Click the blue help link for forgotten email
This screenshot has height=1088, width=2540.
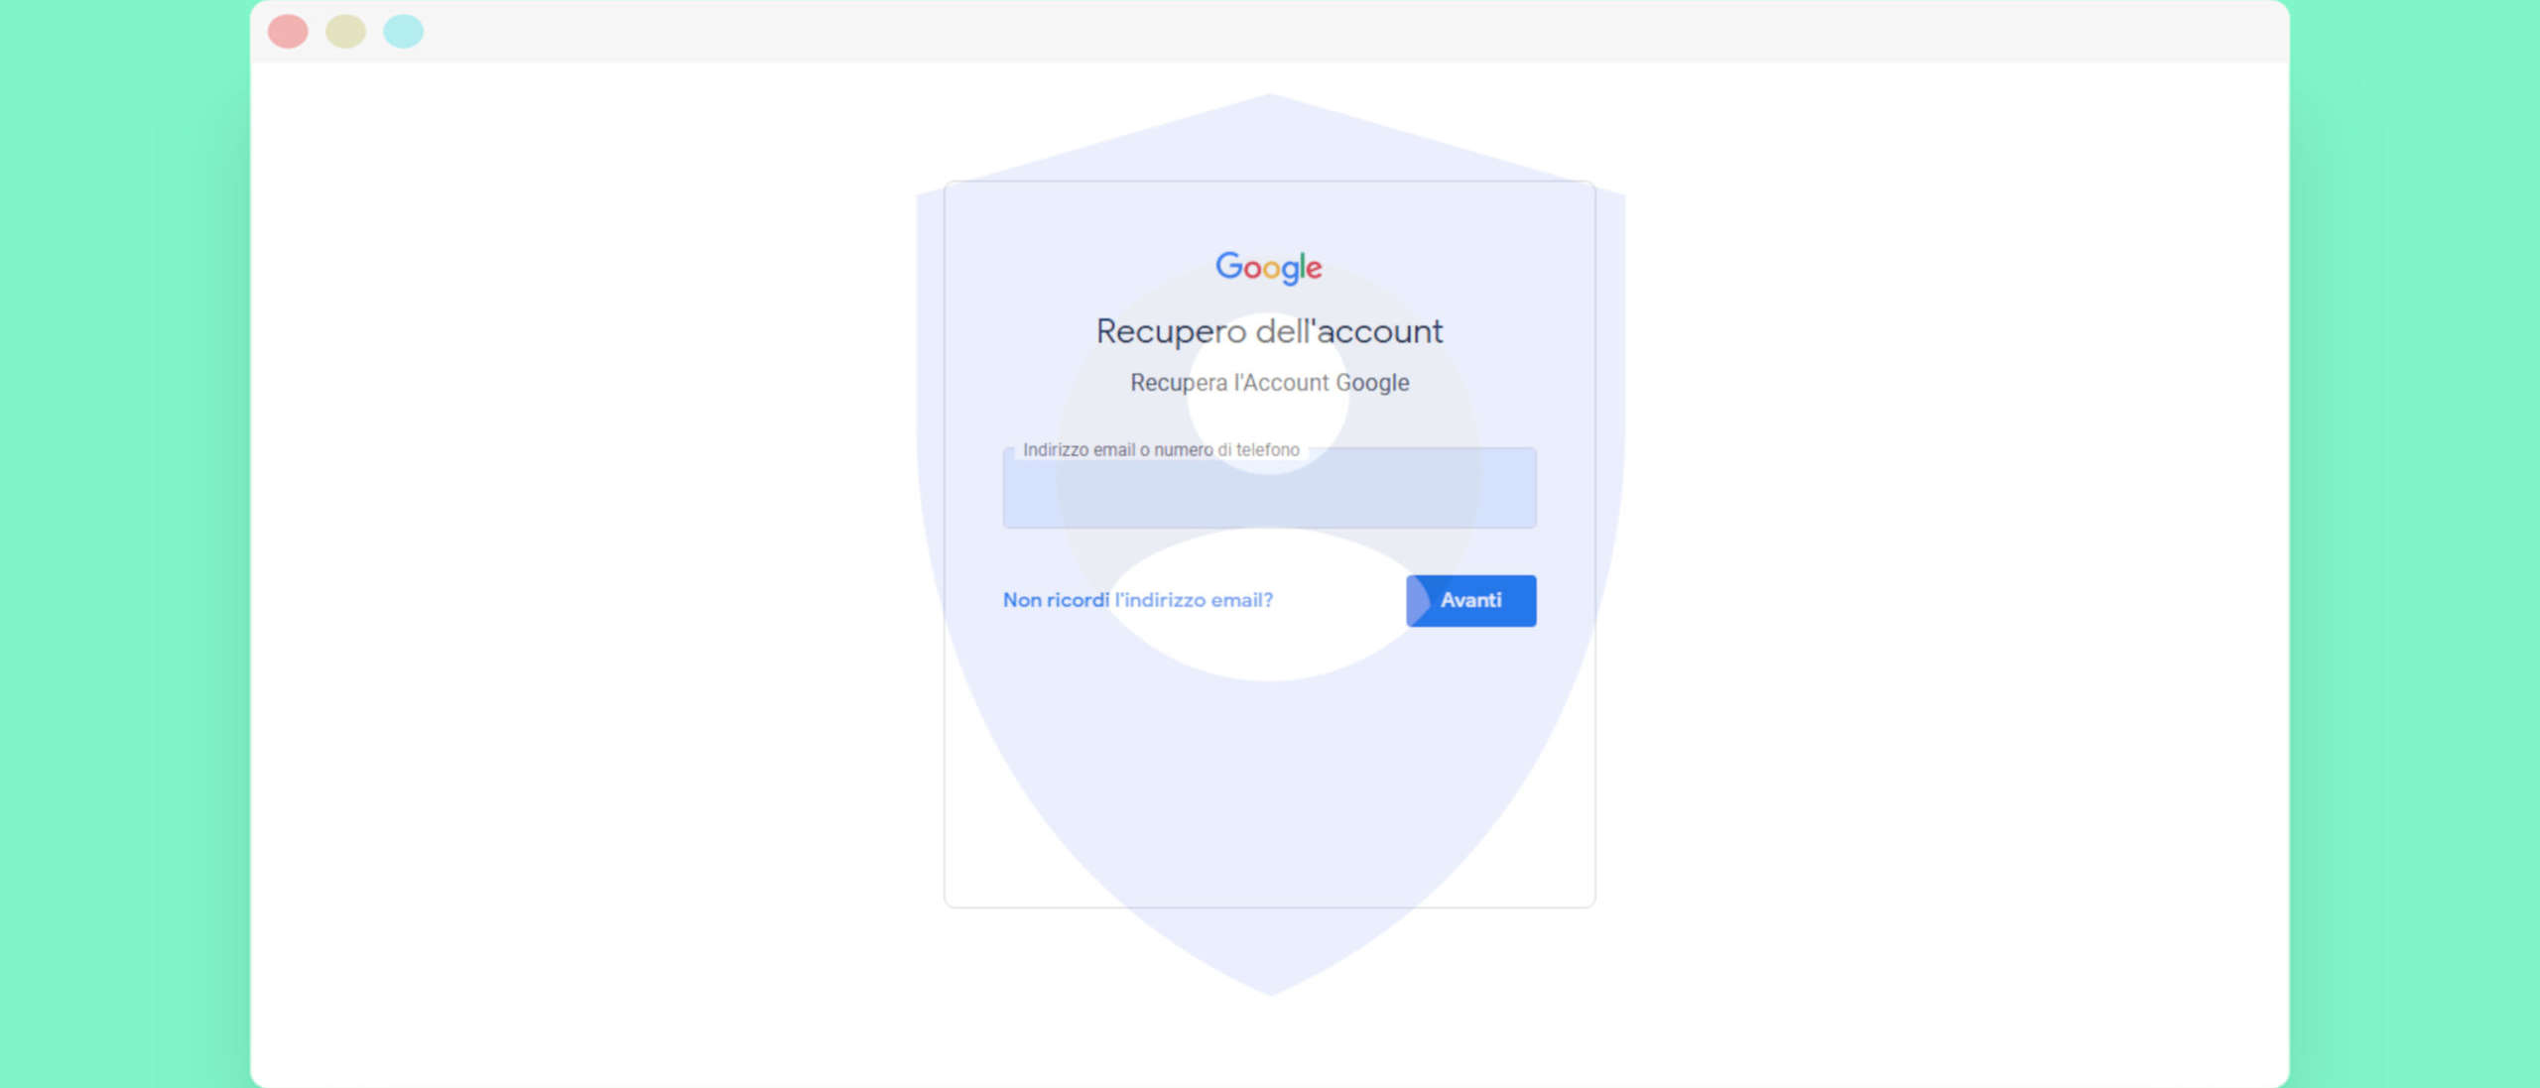(1138, 599)
